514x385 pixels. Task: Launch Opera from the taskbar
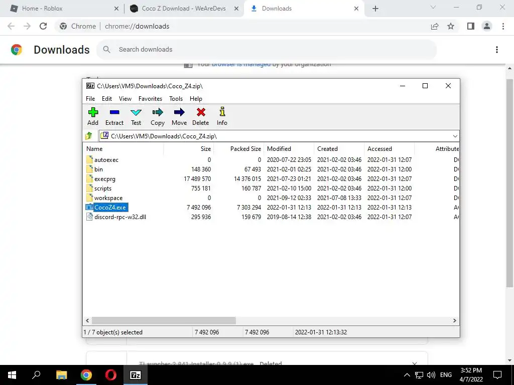(111, 375)
